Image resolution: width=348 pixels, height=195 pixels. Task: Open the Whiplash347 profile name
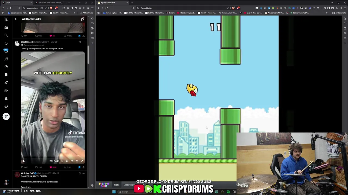point(27,173)
